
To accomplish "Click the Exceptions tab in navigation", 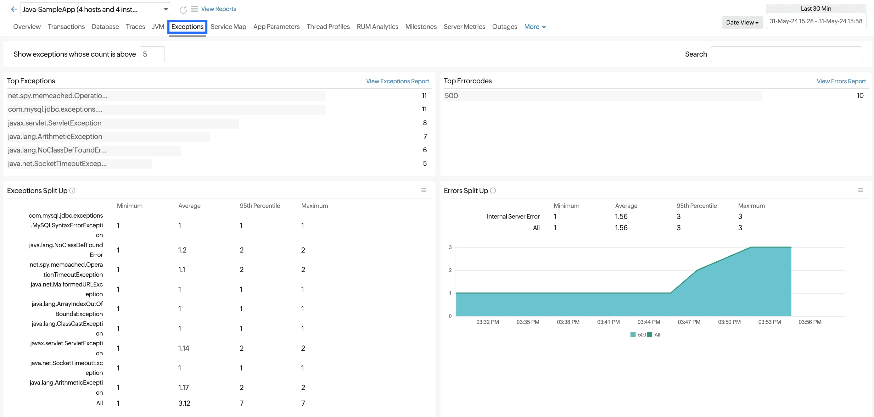I will (187, 26).
